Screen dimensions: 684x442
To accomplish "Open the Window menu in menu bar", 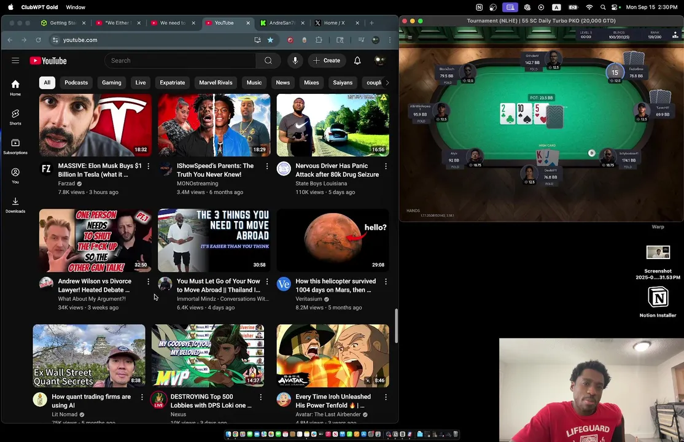I will (76, 7).
